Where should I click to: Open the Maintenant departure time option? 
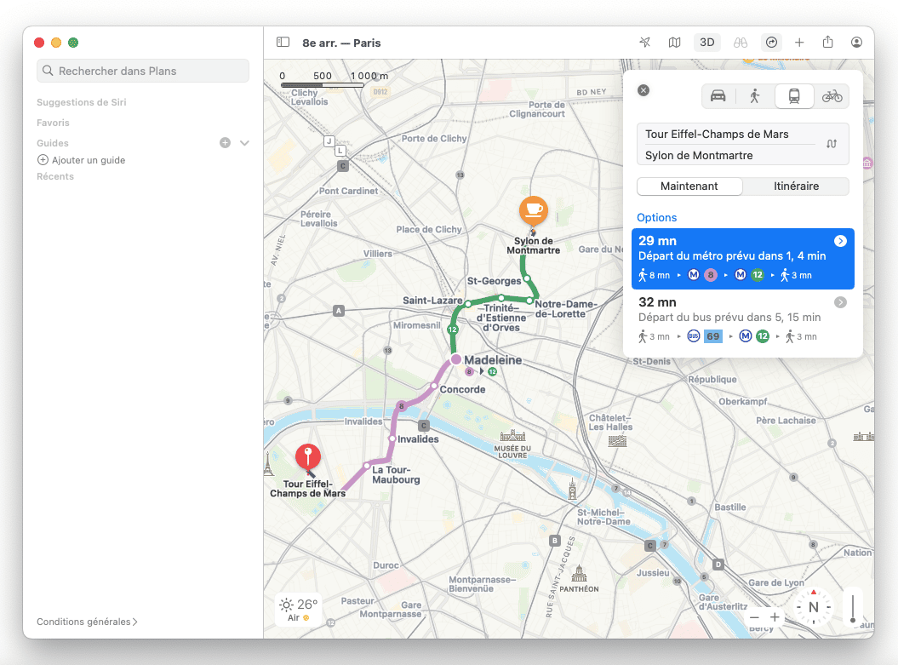point(689,186)
